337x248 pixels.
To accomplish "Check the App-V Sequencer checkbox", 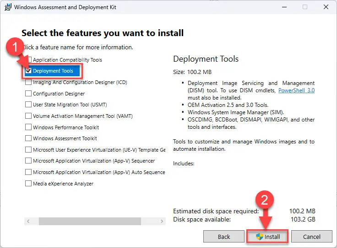I will [x=28, y=161].
